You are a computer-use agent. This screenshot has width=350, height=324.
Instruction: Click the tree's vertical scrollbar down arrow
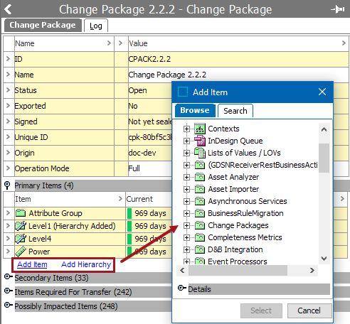[324, 259]
